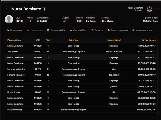
Task: Click the Действие column header
Action: coord(73,40)
